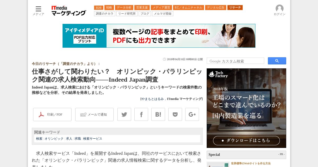318x167 pixels.
Task: Open the リード研究所 sub-menu link
Action: tap(127, 14)
